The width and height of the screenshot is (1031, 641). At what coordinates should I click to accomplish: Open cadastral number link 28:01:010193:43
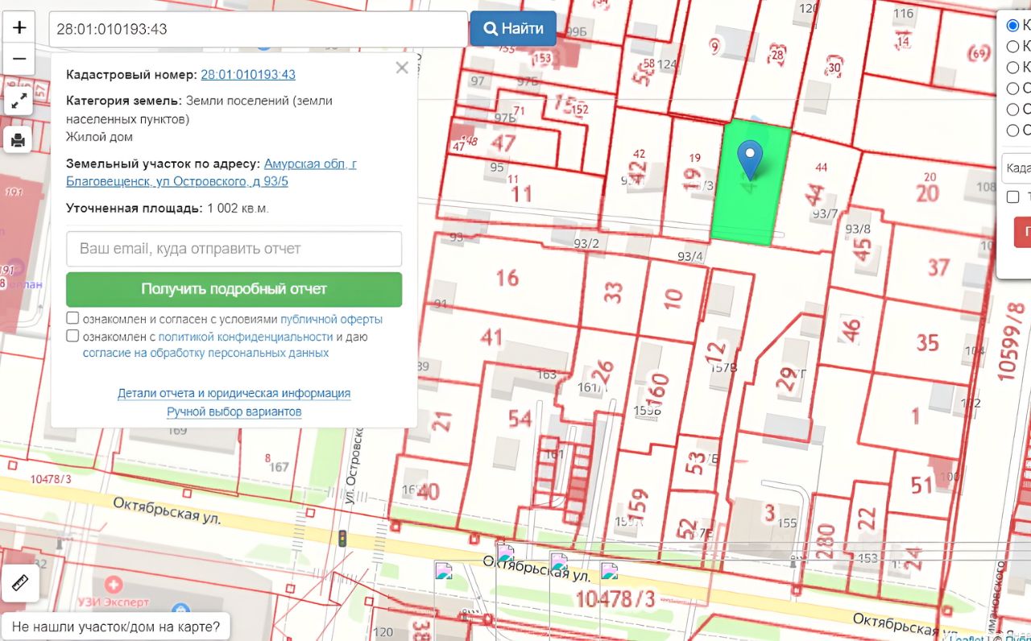[248, 75]
